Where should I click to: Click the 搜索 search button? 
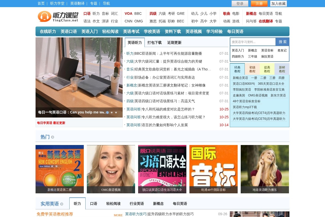(282, 41)
